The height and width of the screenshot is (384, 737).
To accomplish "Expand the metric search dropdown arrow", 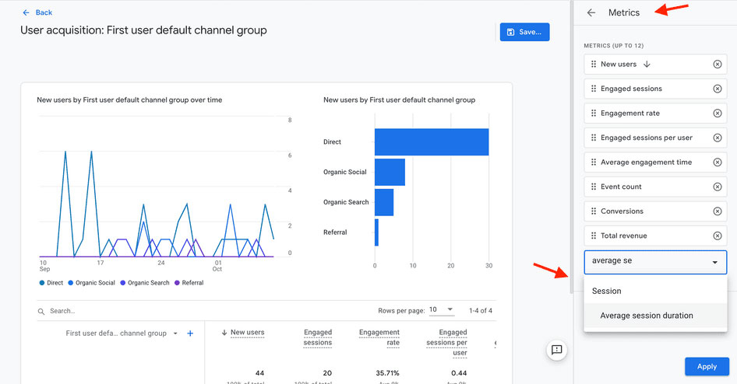I will tap(714, 263).
